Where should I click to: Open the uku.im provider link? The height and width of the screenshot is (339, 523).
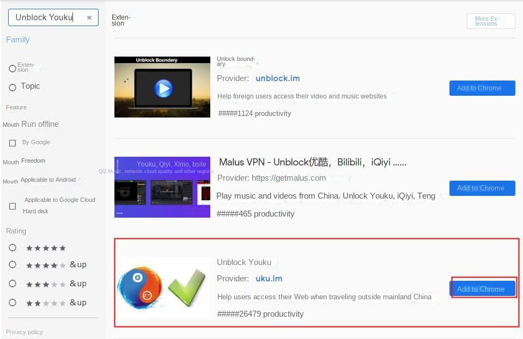coord(269,279)
